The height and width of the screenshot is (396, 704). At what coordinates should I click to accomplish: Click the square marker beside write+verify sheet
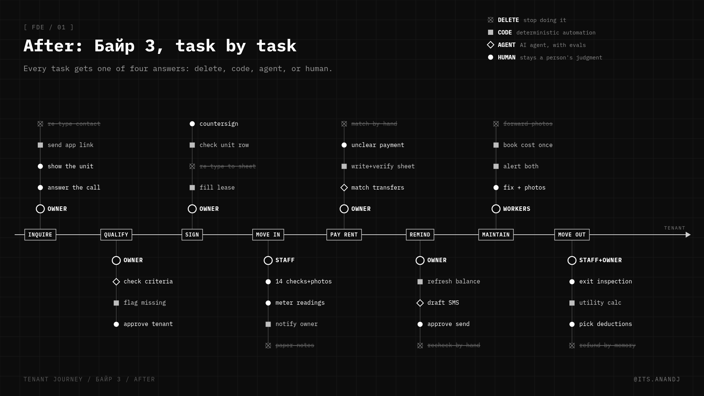pyautogui.click(x=344, y=166)
